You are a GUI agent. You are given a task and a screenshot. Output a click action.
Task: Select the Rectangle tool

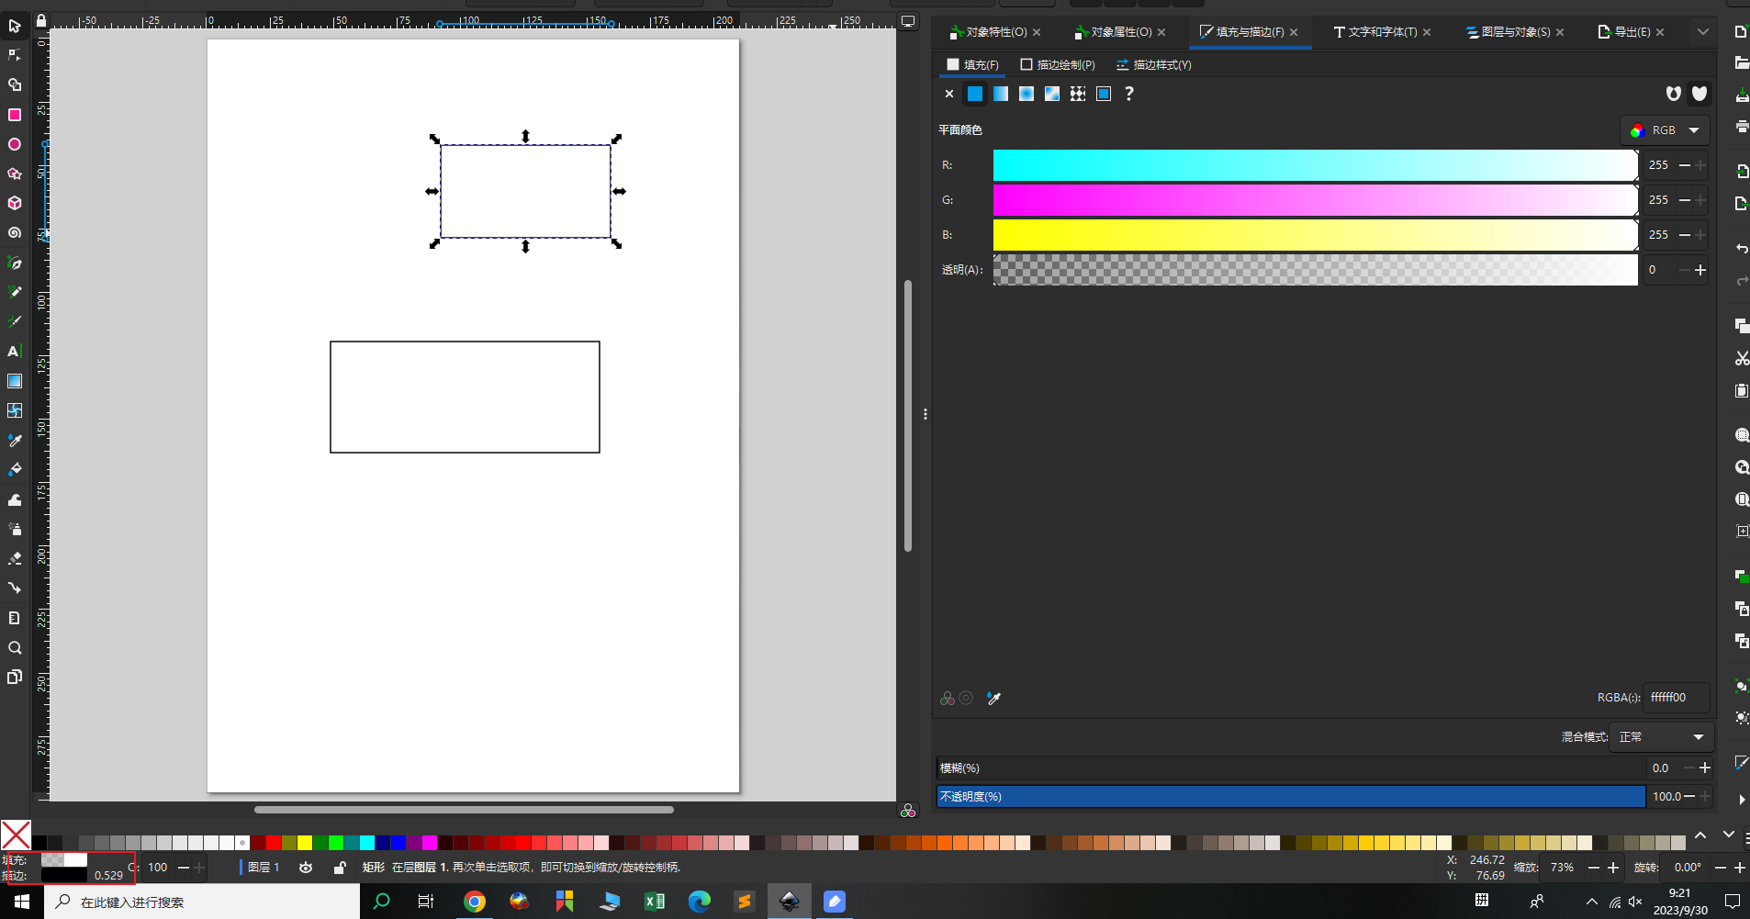pos(15,115)
